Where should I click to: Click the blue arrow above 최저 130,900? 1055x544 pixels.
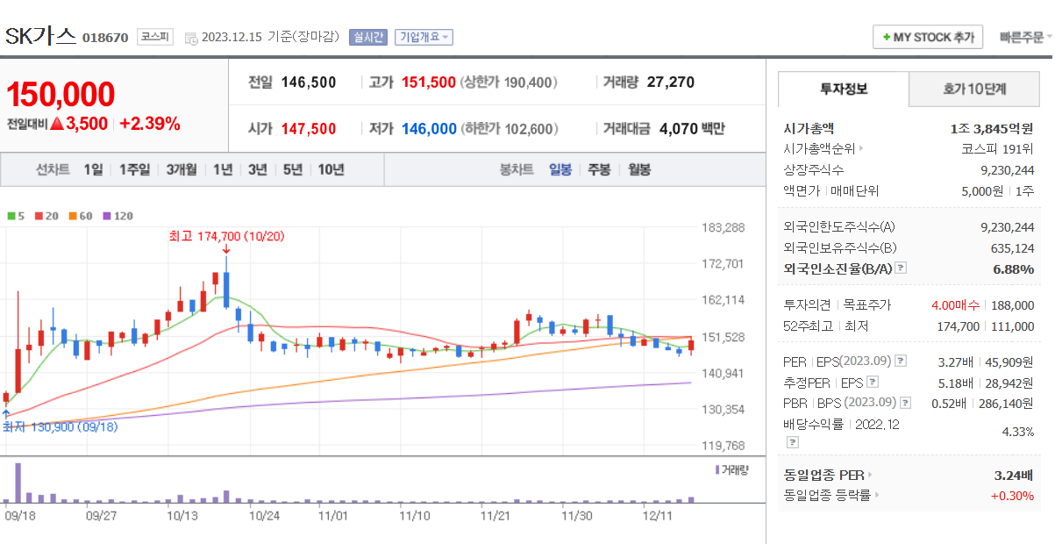click(6, 414)
